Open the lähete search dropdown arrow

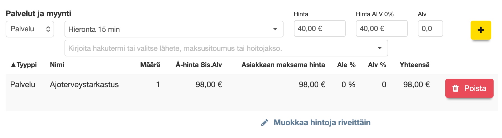[x=379, y=48]
